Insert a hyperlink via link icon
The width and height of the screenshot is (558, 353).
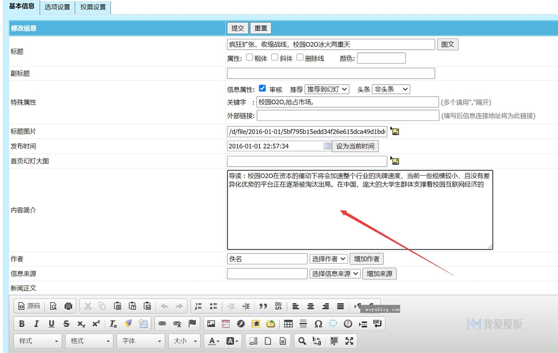(x=162, y=324)
